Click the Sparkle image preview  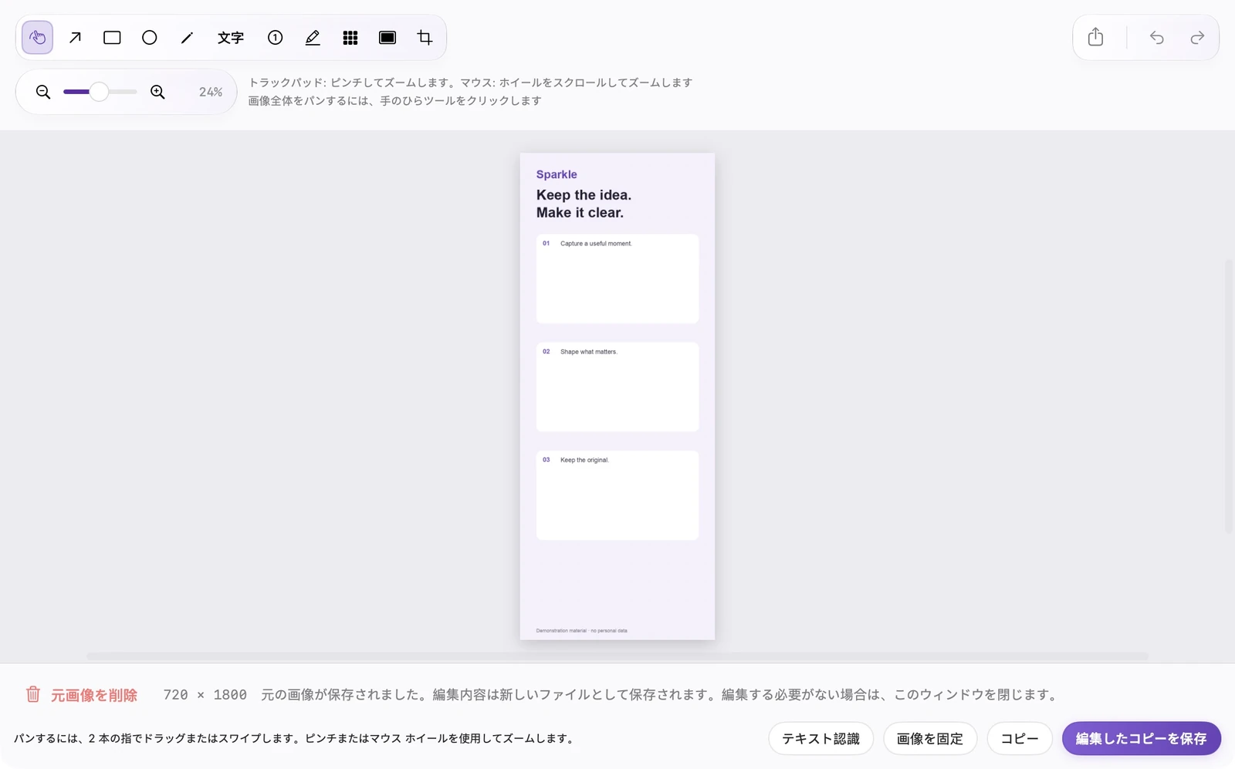click(x=617, y=396)
